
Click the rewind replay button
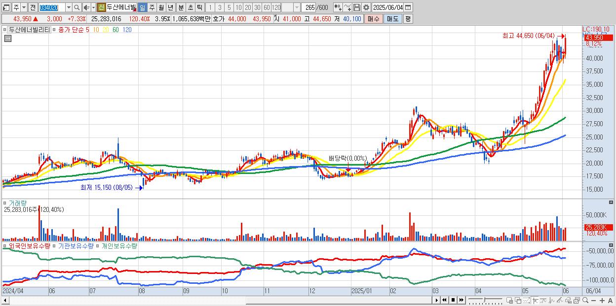point(444,300)
